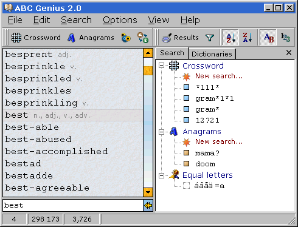Select the equal letters entry áâãä=a
298x227 pixels.
tap(209, 186)
